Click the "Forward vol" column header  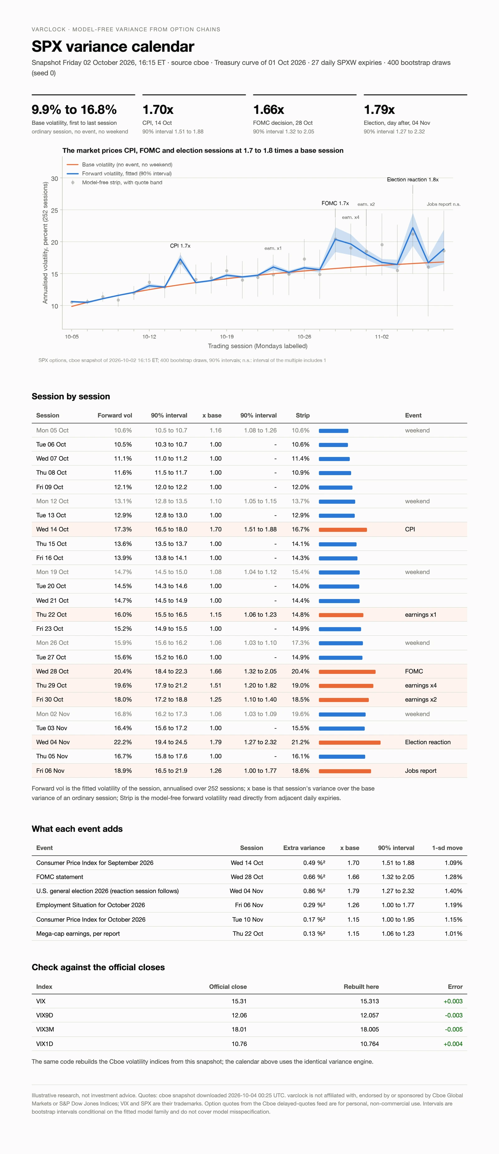(115, 415)
